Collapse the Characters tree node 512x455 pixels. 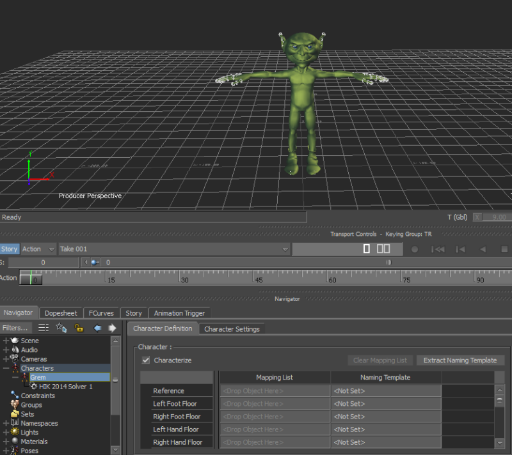point(6,369)
